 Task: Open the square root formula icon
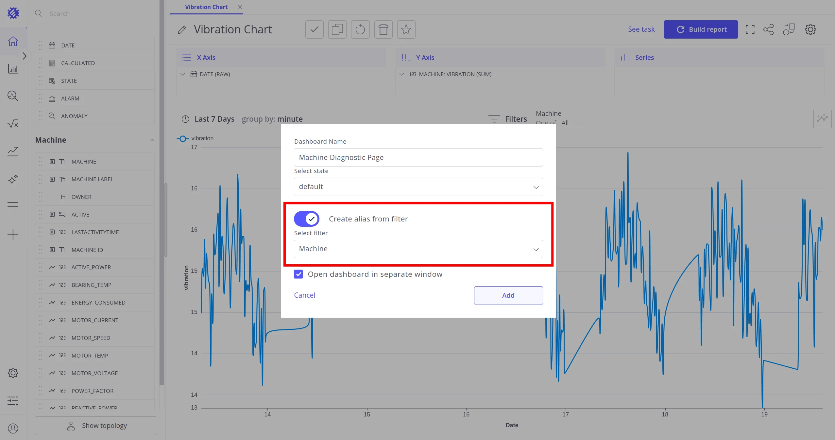tap(13, 124)
